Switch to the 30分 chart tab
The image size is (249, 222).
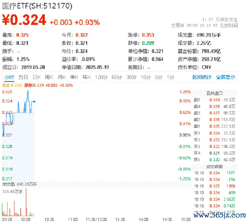pos(131,77)
